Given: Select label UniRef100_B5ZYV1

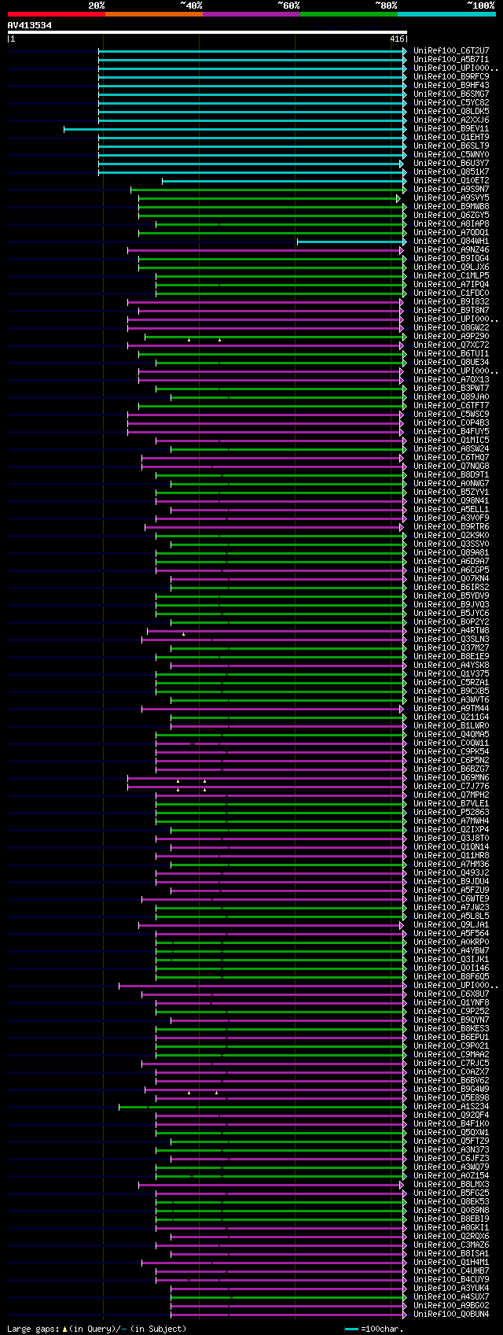Looking at the screenshot, I should point(451,492).
